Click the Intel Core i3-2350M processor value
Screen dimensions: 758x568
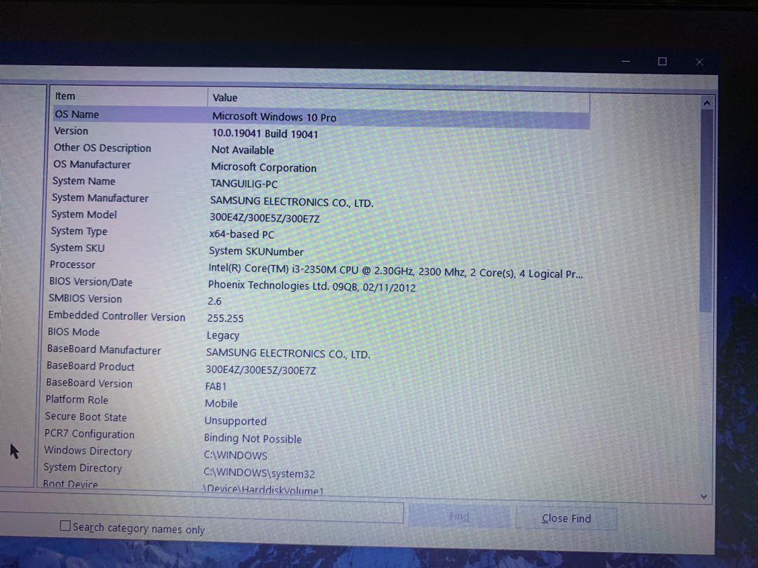(395, 271)
